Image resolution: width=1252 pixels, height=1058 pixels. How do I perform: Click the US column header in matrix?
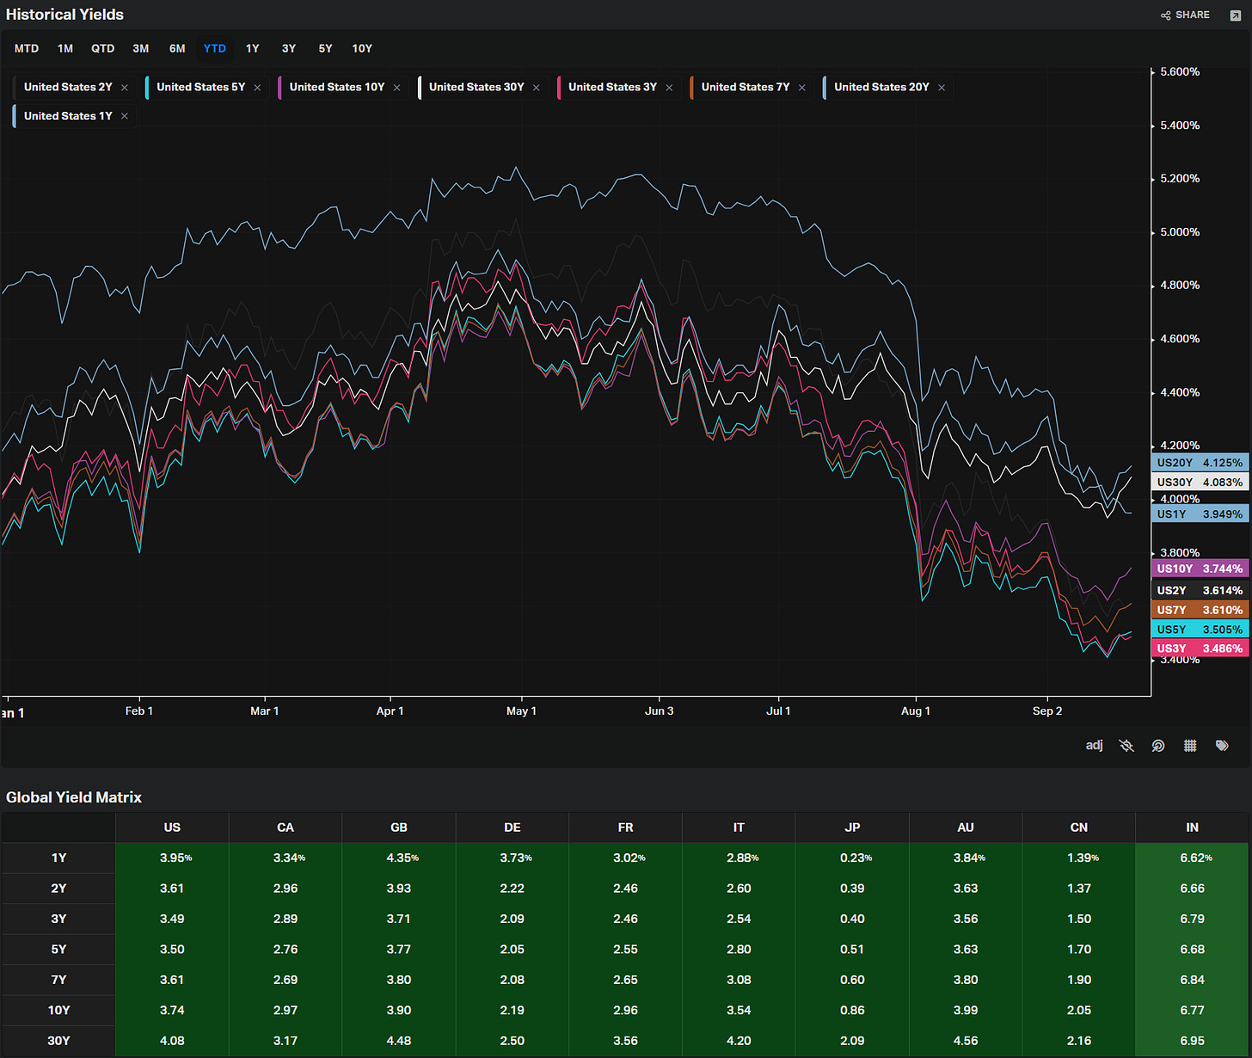[x=172, y=827]
